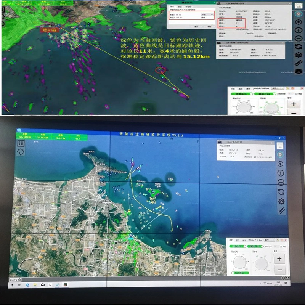Open the Mail app from the taskbar

coord(43,285)
